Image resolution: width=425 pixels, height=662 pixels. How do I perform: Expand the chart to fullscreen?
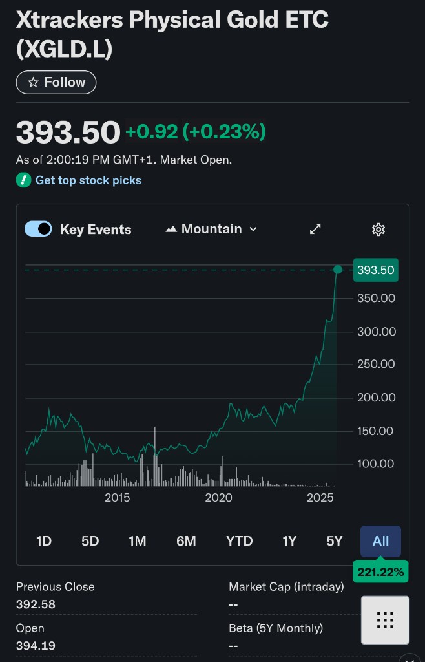(x=315, y=230)
